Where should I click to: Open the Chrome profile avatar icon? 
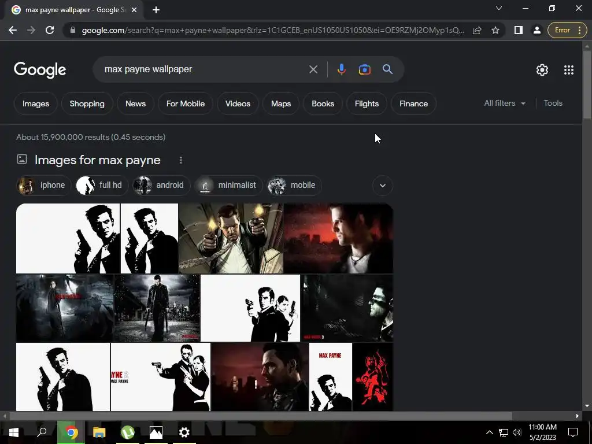click(536, 30)
